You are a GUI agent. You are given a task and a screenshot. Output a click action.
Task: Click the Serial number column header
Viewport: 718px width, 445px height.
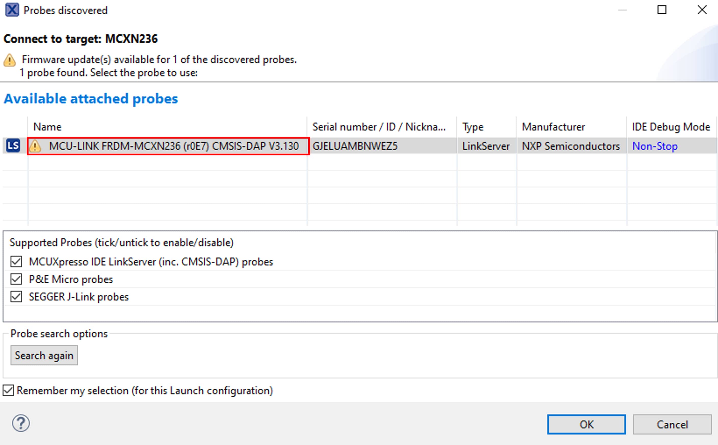pos(379,127)
